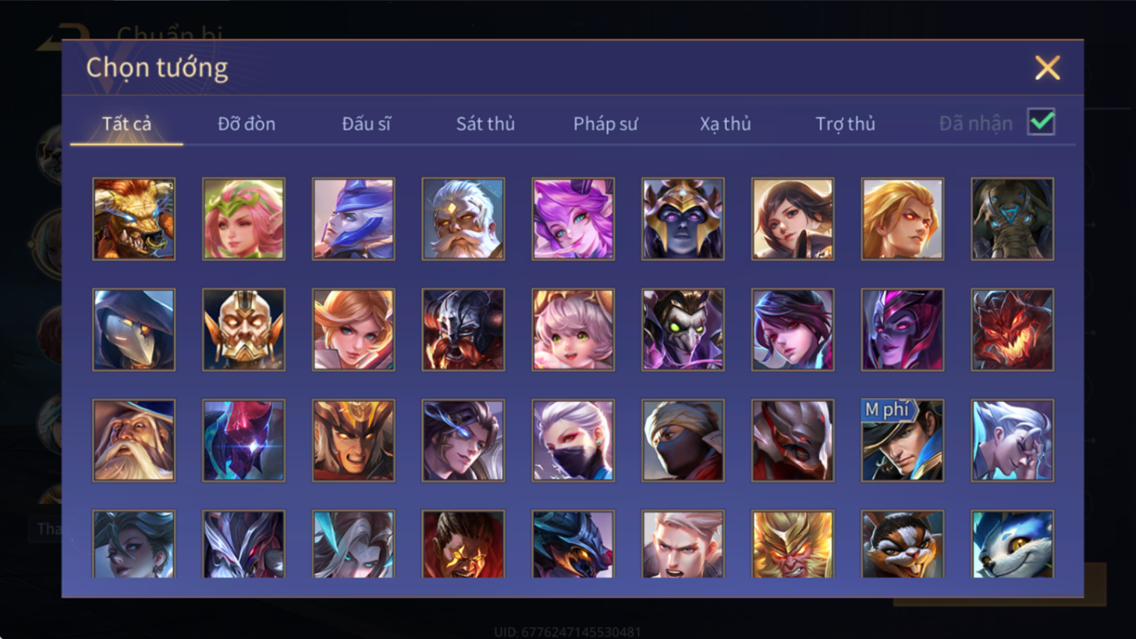The image size is (1136, 639).
Task: Choose the pink-haired flower crown hero
Action: pos(243,219)
